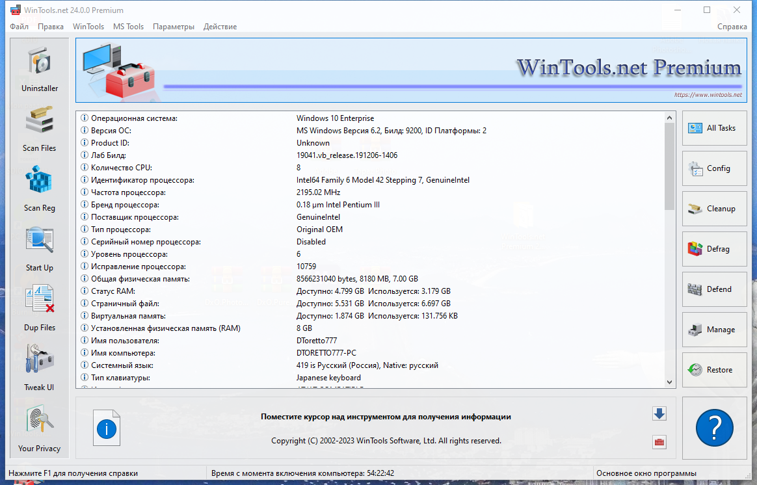Open the Справка menu
The image size is (757, 485).
pyautogui.click(x=732, y=27)
